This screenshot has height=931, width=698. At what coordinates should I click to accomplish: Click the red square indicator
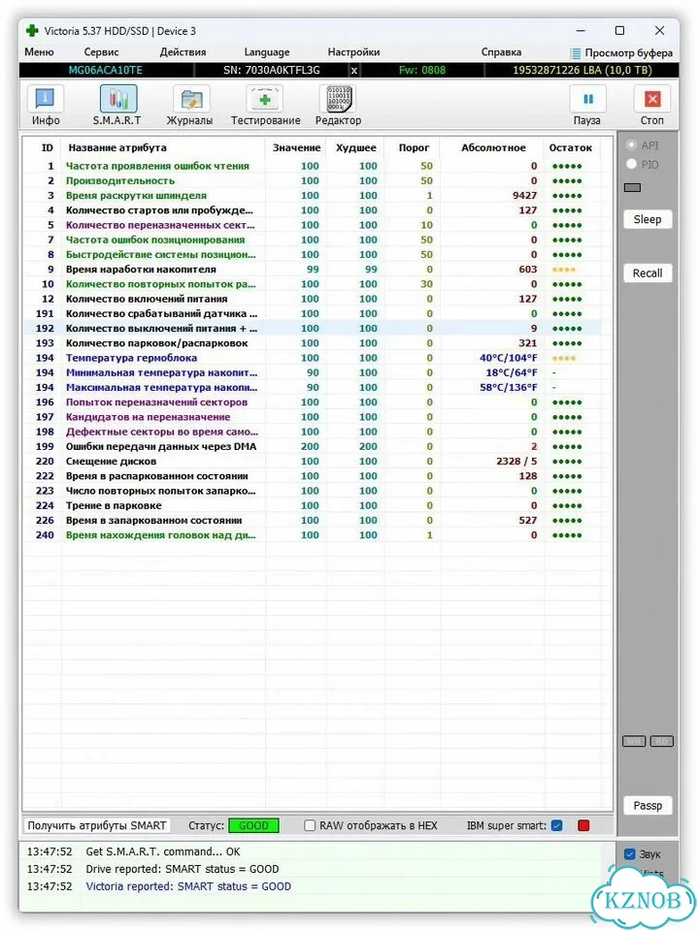pos(583,825)
